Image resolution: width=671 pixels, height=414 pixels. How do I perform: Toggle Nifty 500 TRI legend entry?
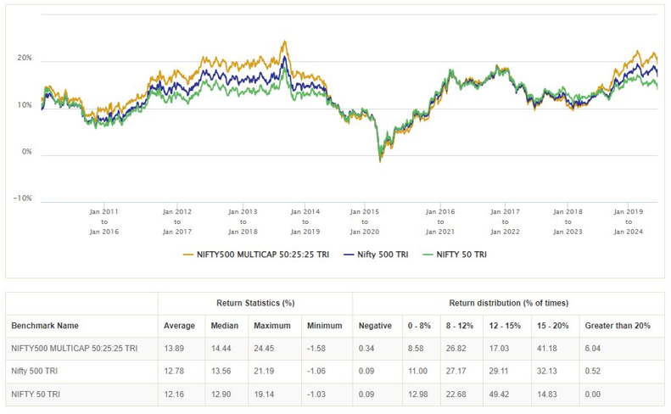tap(376, 255)
